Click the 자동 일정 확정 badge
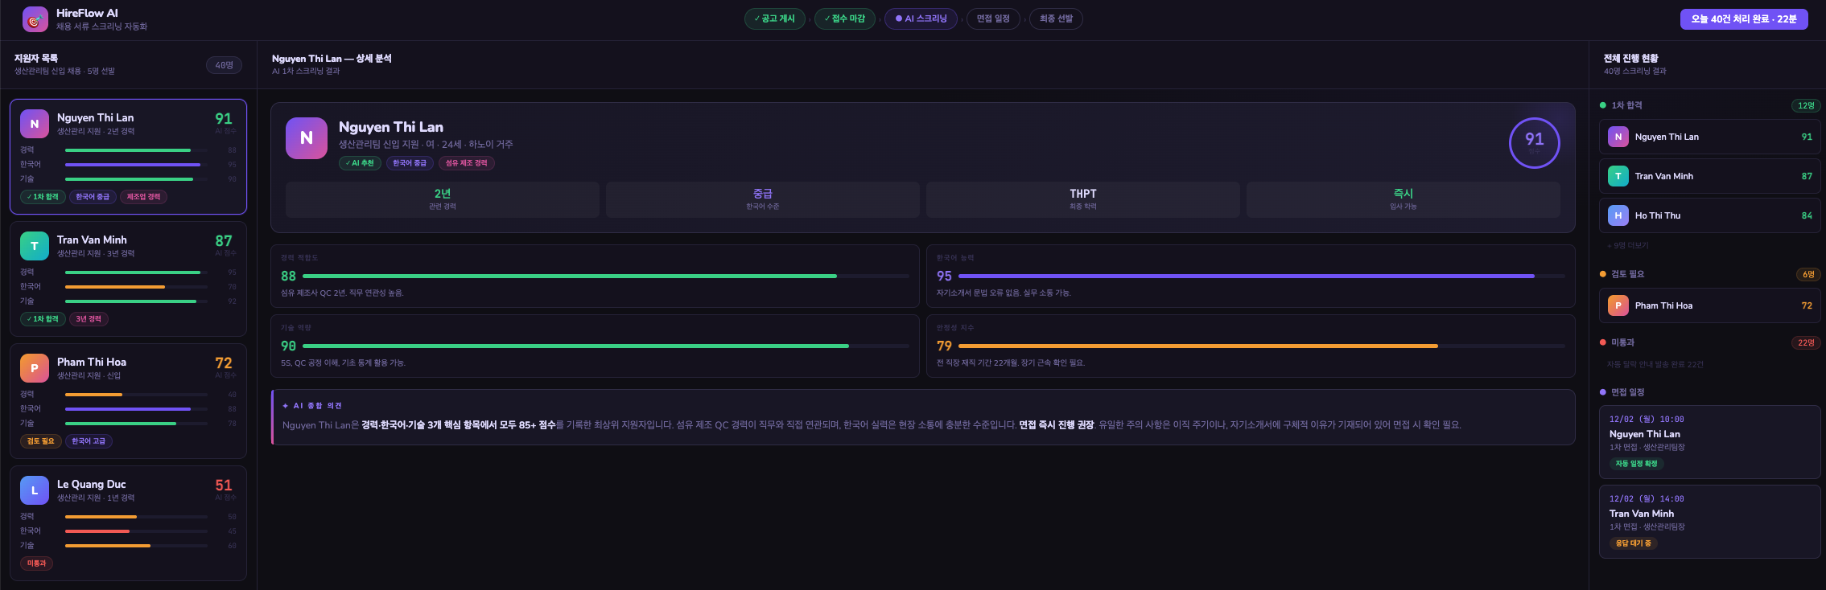 click(x=1636, y=464)
